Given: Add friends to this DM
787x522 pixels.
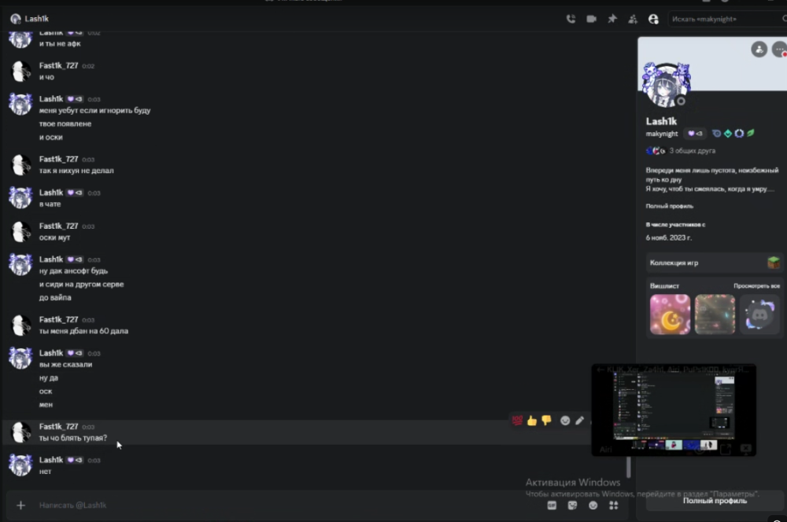Looking at the screenshot, I should 633,19.
